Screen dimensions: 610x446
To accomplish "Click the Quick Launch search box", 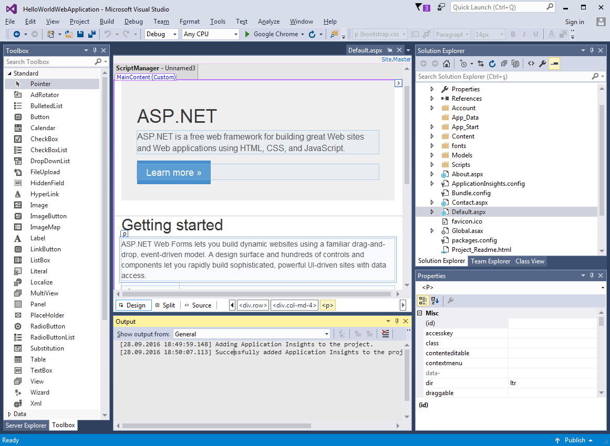I will (x=502, y=7).
